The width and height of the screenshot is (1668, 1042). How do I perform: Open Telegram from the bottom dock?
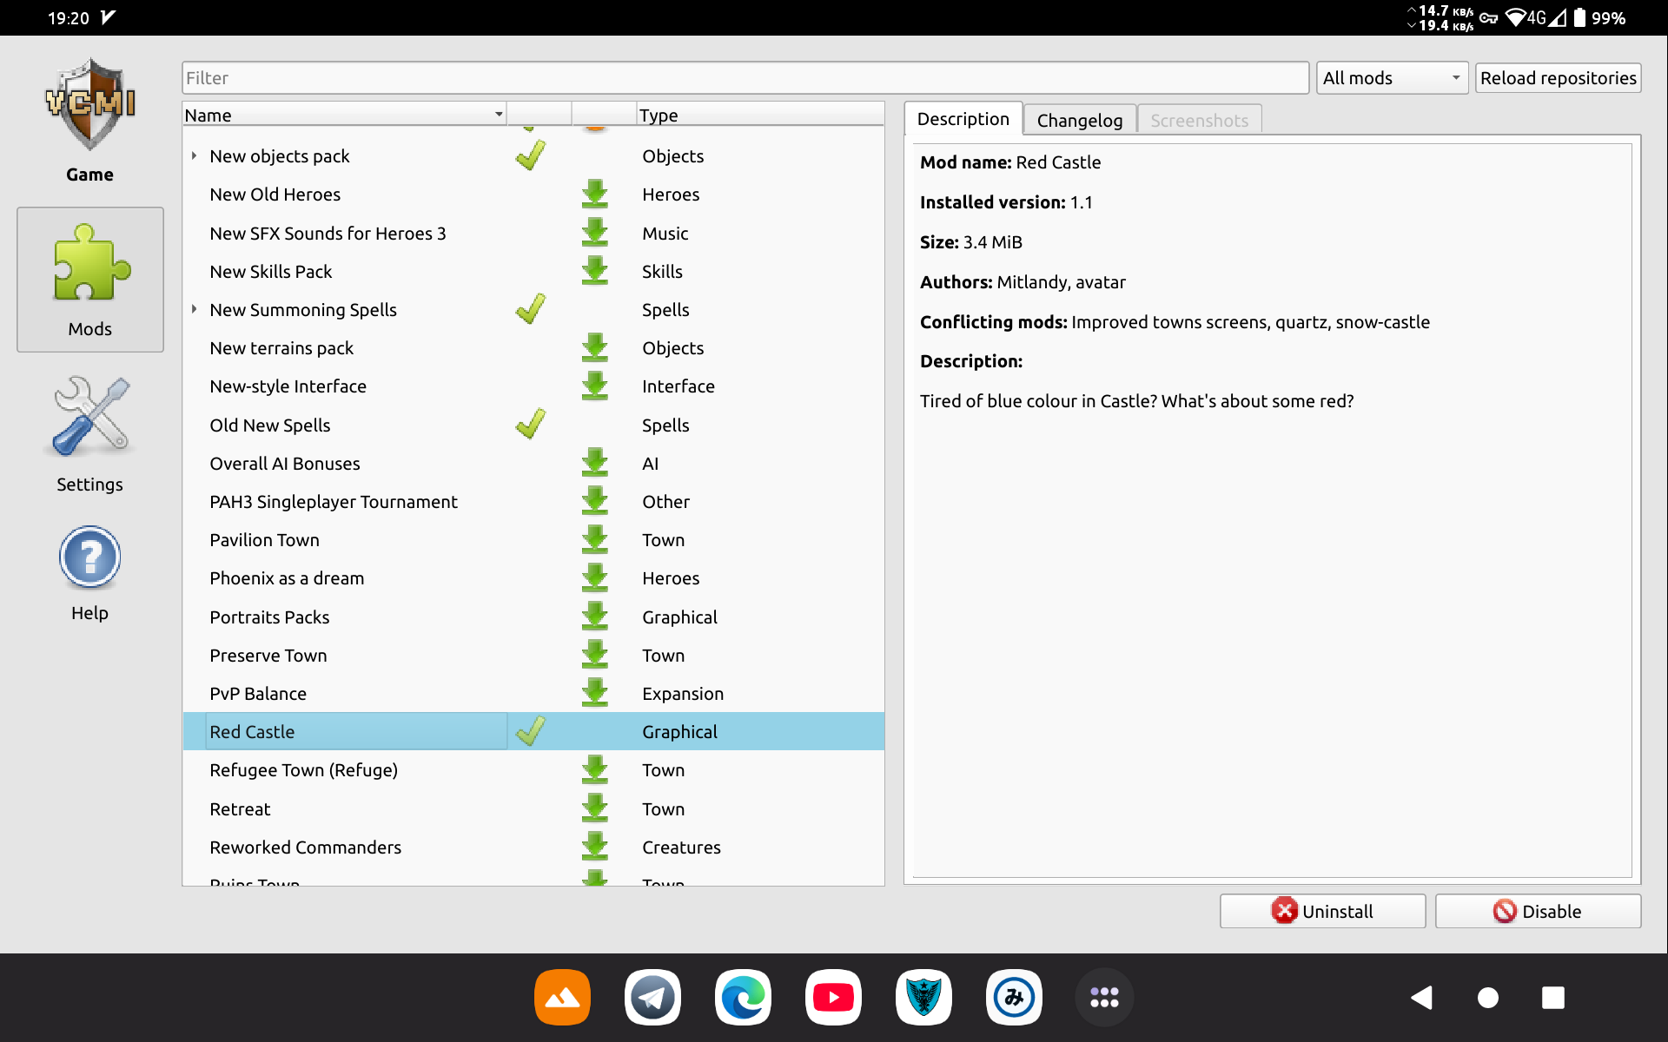pyautogui.click(x=652, y=997)
